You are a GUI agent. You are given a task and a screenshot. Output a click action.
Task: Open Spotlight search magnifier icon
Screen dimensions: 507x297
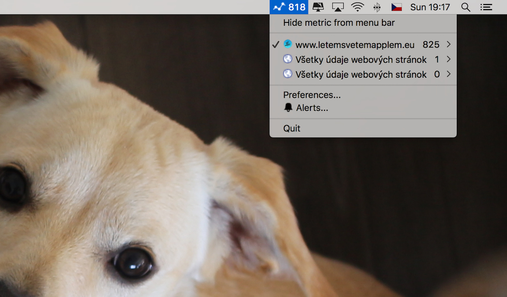pos(466,7)
